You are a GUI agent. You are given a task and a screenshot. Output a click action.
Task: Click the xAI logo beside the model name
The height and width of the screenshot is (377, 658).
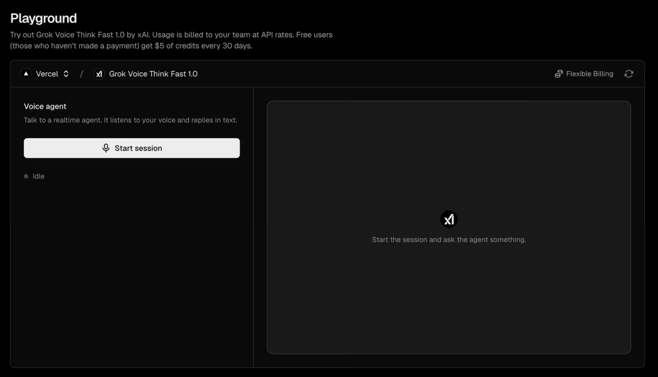99,73
